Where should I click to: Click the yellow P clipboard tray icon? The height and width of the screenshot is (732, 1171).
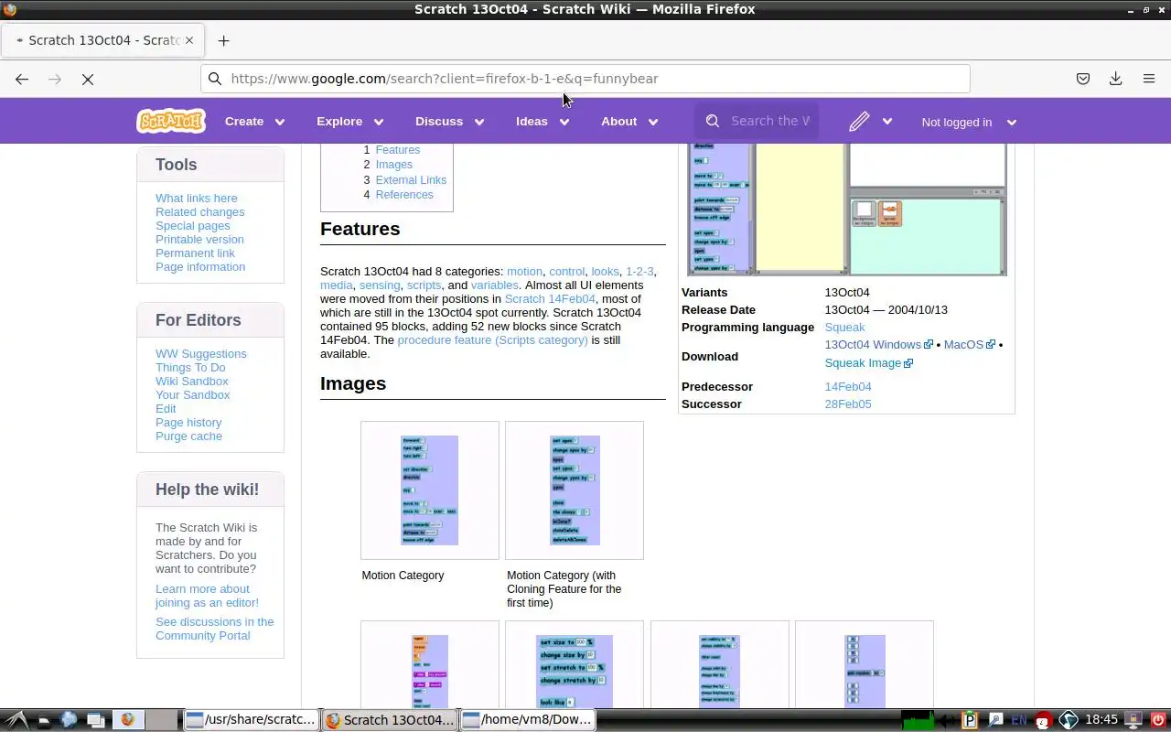click(972, 720)
